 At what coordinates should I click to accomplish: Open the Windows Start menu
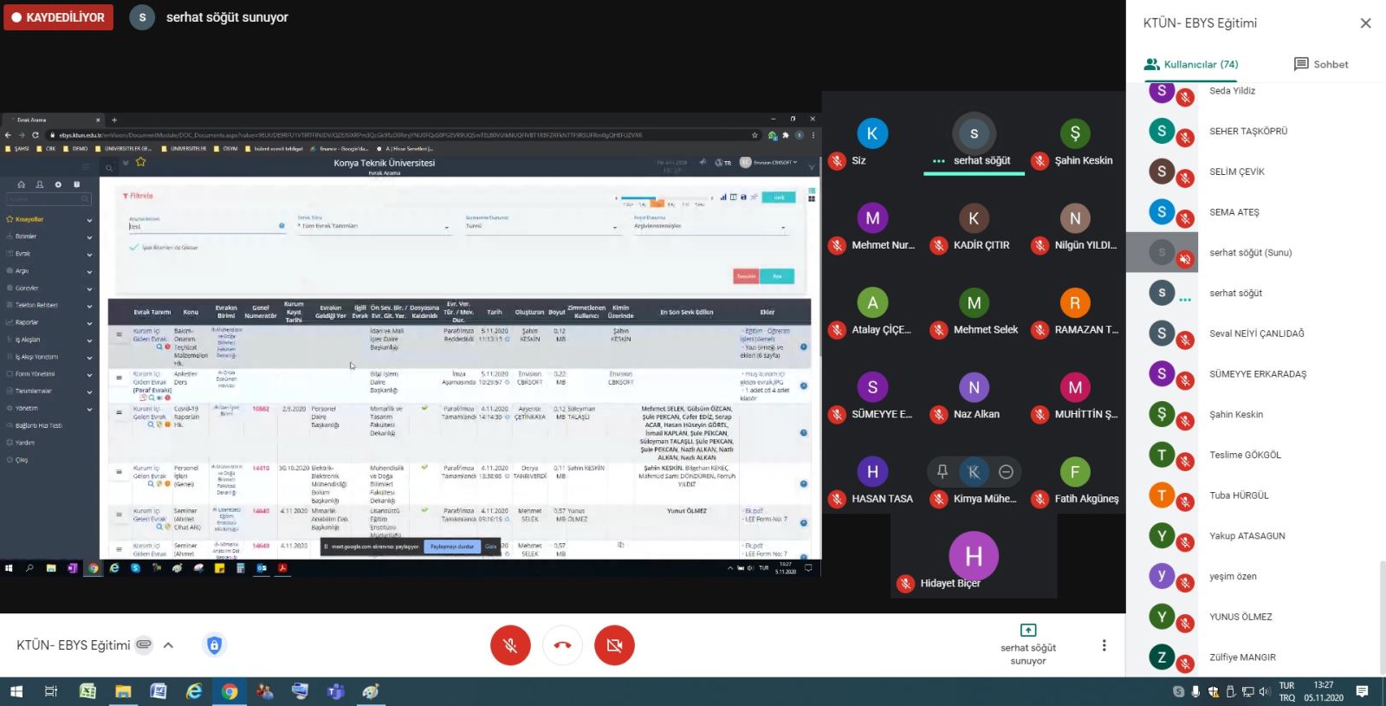[x=16, y=691]
